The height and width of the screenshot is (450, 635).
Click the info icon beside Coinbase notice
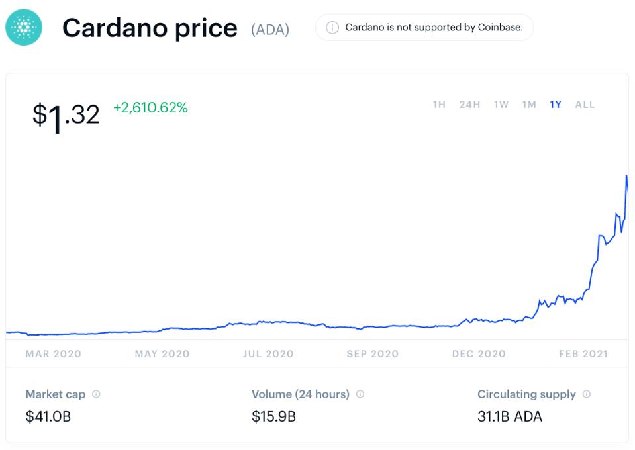pos(333,28)
